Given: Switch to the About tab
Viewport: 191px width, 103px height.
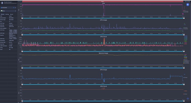Looking at the screenshot, I should point(12,14).
